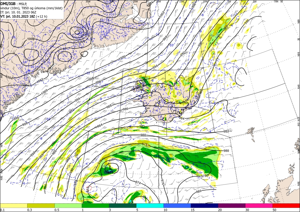The image size is (300, 212).
Task: Click the 5W longitude label
Action: tap(229, 1)
